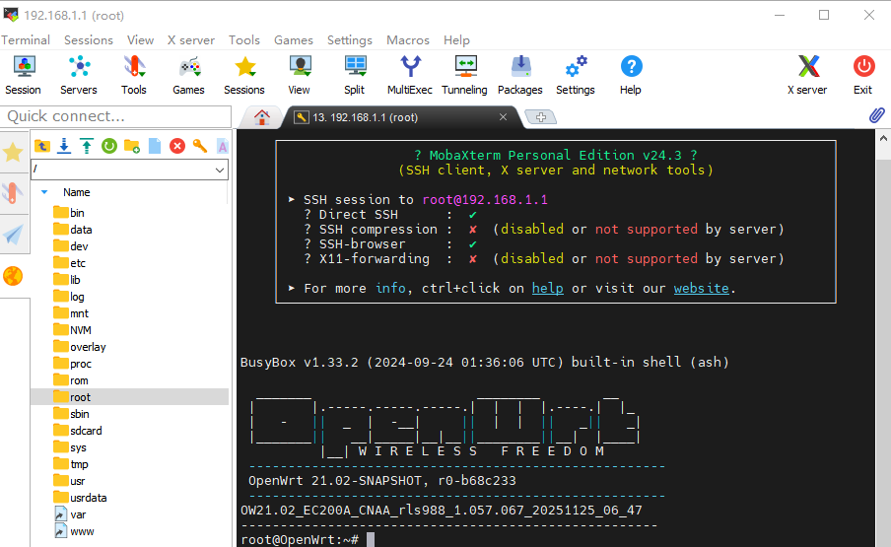Click the paperclip icon at the tab bar's right end
891x547 pixels.
(877, 115)
